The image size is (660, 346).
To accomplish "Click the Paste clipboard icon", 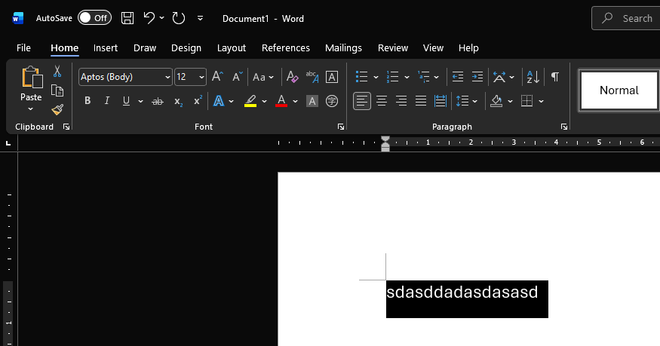I will point(32,78).
